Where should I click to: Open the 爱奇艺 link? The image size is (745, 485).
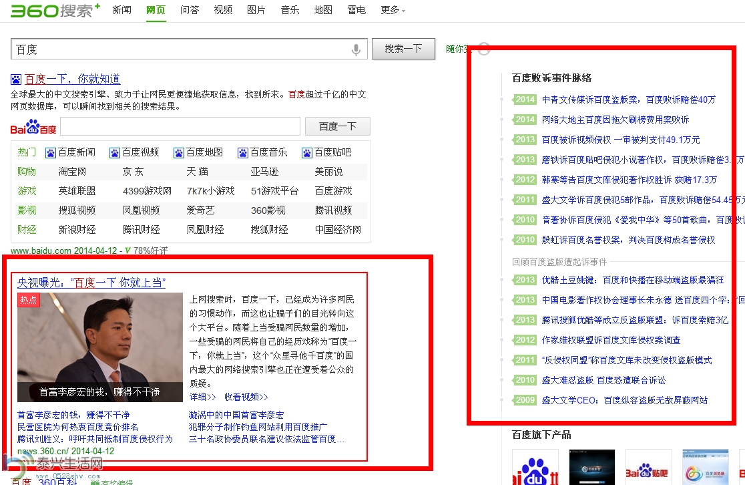point(200,210)
